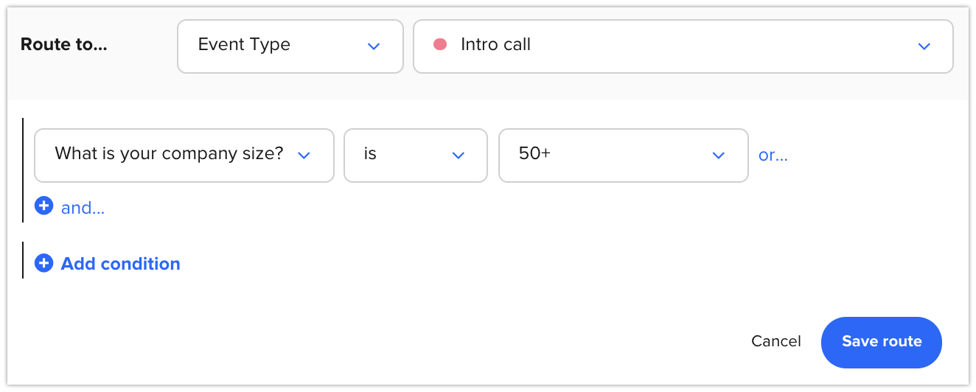Click the chevron in Event Type field
This screenshot has width=976, height=392.
coord(374,46)
